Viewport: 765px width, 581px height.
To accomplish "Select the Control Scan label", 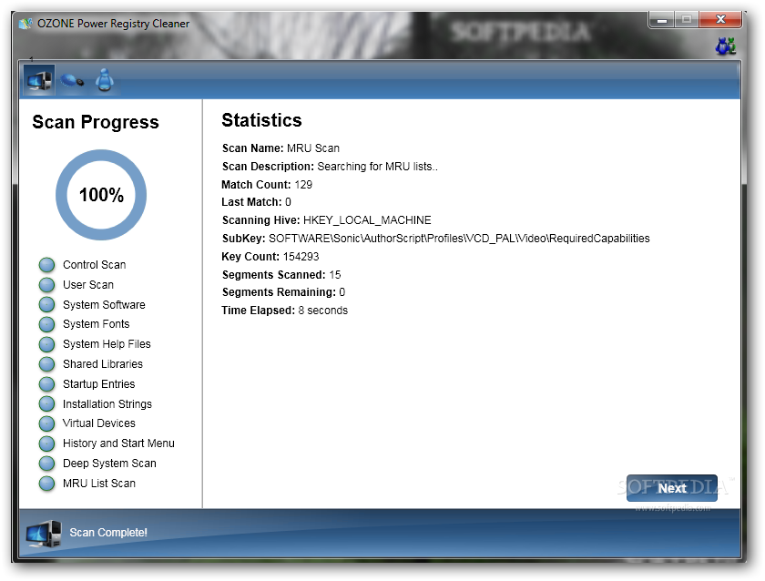I will [x=94, y=265].
